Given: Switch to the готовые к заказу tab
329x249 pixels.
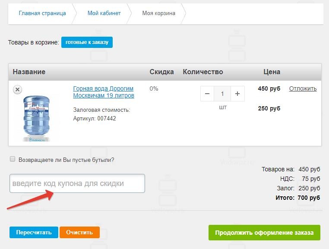Looking at the screenshot, I should click(87, 42).
